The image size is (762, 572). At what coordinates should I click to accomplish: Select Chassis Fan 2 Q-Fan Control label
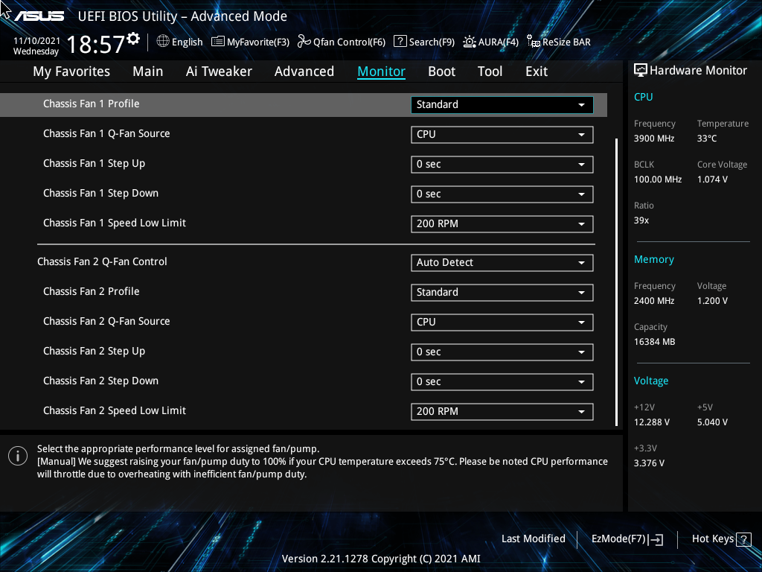coord(102,261)
